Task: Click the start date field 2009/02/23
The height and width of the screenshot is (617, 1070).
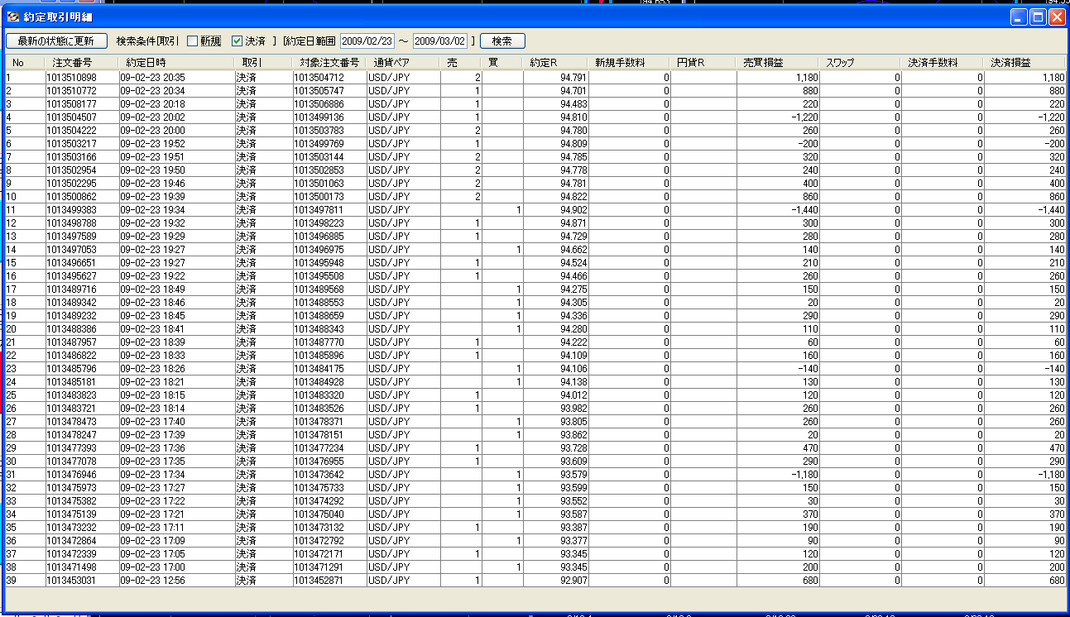Action: (368, 41)
